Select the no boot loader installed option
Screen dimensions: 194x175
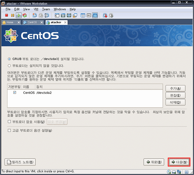(x=9, y=65)
